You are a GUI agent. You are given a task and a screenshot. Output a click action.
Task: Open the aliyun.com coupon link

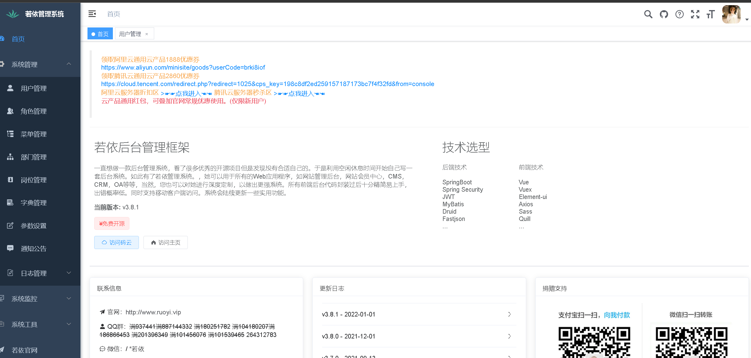coord(183,67)
